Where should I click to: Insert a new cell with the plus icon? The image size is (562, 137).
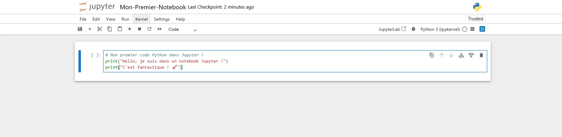[x=90, y=29]
